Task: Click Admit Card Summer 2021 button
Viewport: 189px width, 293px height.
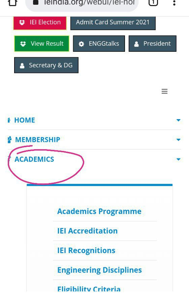Action: coord(113,23)
